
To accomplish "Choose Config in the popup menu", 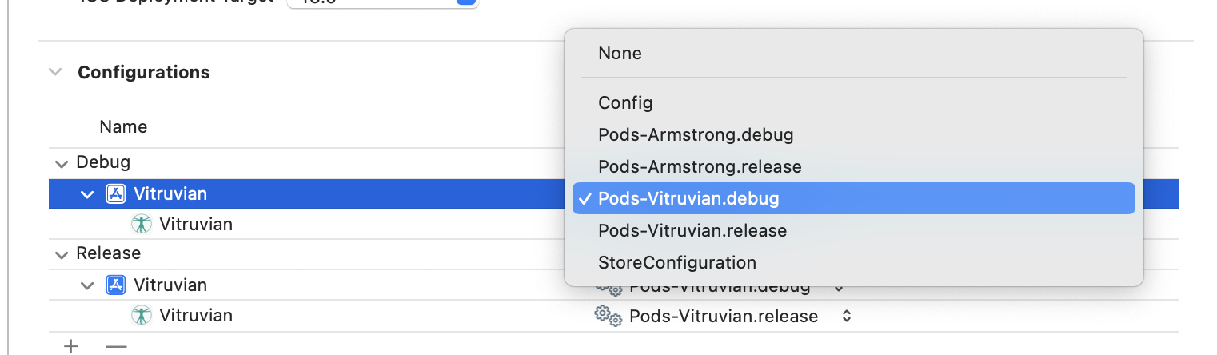I will pos(625,103).
